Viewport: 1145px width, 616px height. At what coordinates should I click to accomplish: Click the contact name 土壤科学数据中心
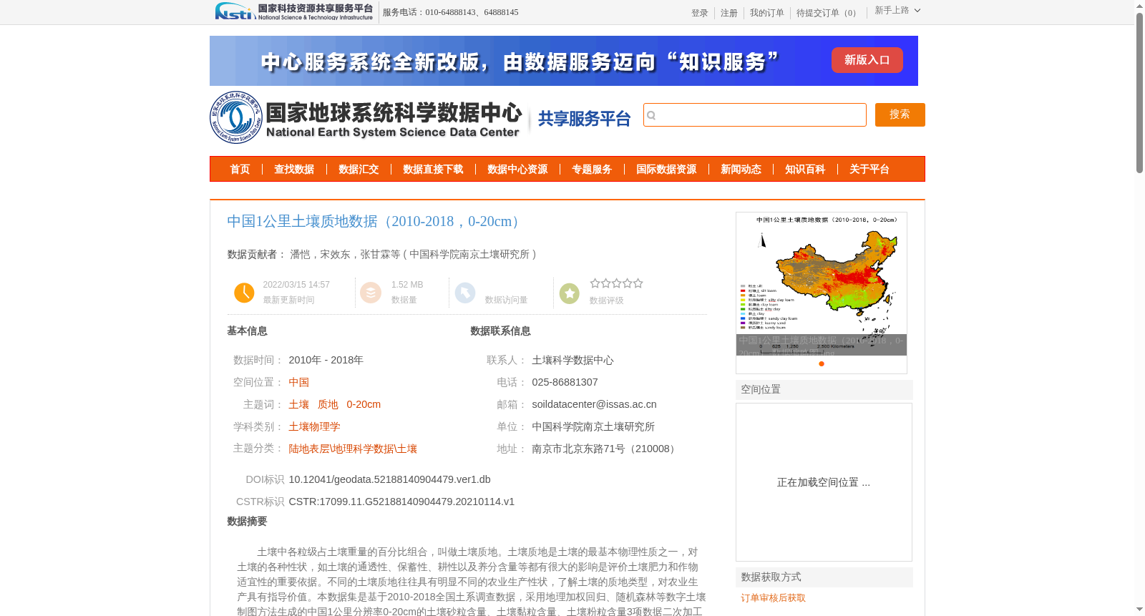coord(572,360)
